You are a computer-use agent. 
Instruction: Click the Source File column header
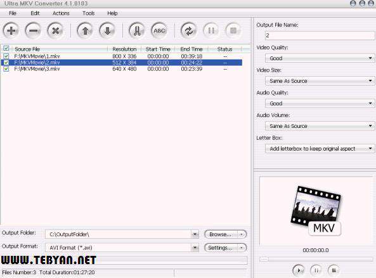pyautogui.click(x=60, y=49)
